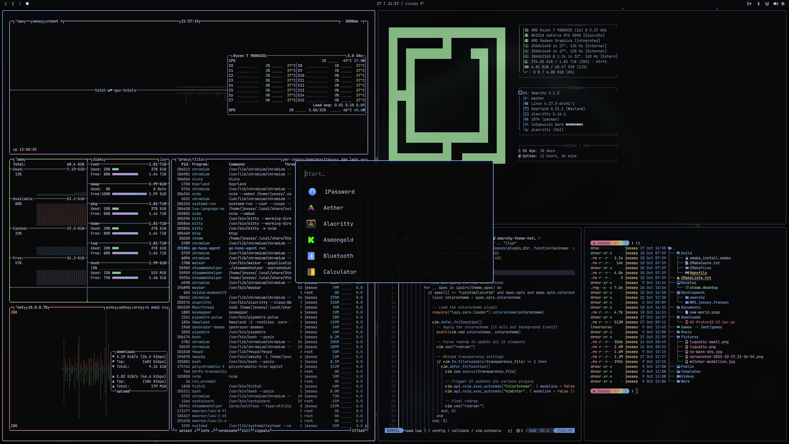Start Alacritty from the launcher
This screenshot has height=444, width=789.
[338, 224]
